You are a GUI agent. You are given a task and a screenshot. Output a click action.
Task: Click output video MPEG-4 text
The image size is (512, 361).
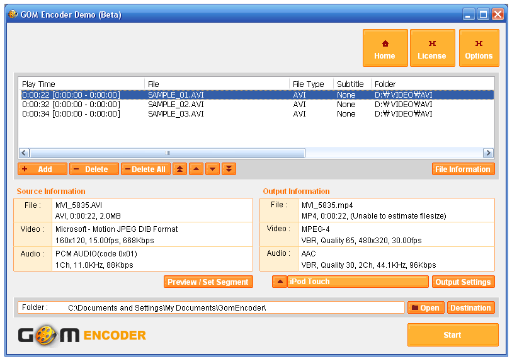coord(316,229)
